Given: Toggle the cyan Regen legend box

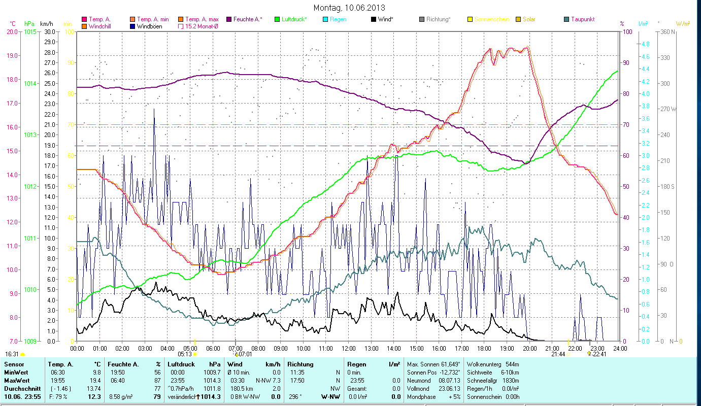Looking at the screenshot, I should 325,19.
